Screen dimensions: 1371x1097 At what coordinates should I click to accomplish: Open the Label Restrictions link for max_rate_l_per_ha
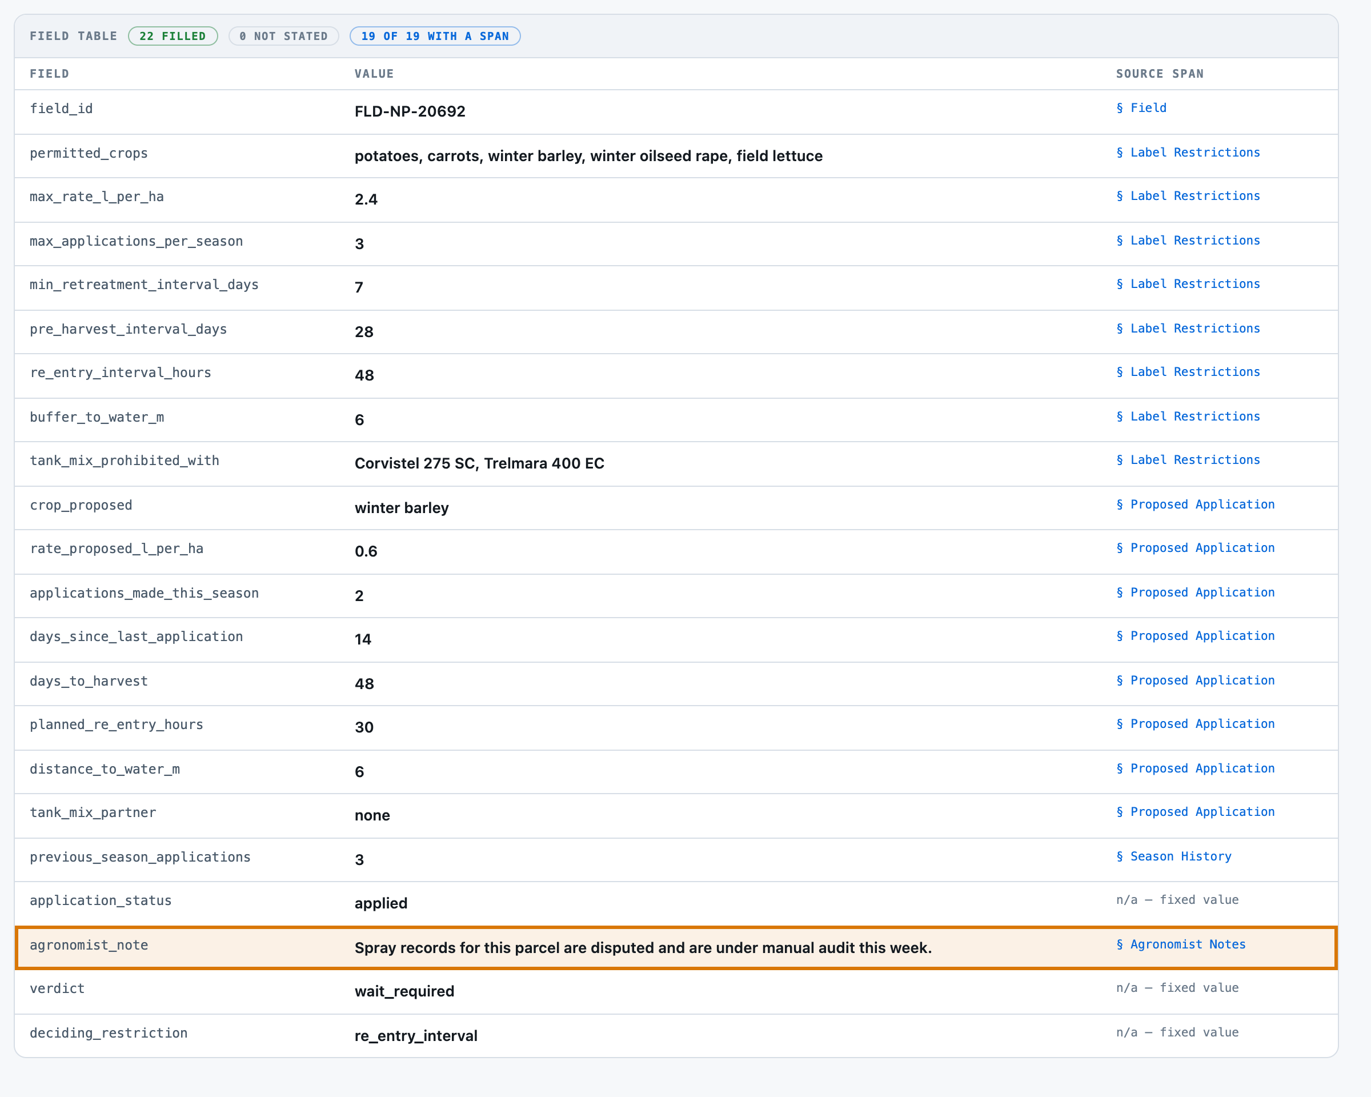[x=1188, y=196]
